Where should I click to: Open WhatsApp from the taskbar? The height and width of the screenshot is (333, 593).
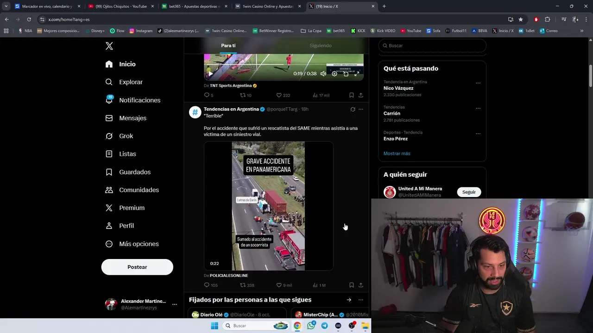[x=311, y=326]
